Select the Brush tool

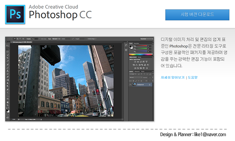[8, 68]
